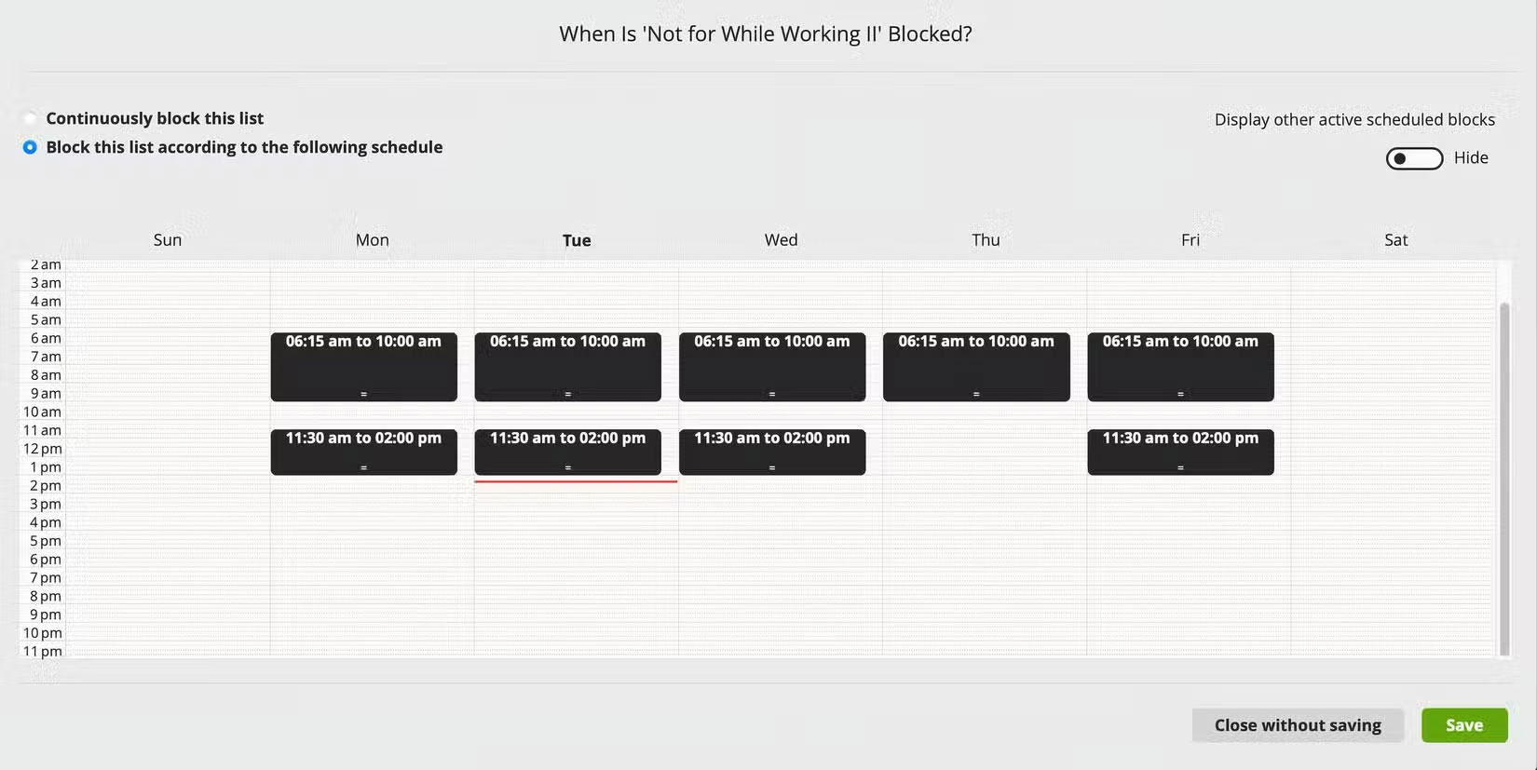Click the Tue column header
The width and height of the screenshot is (1537, 770).
(x=577, y=240)
